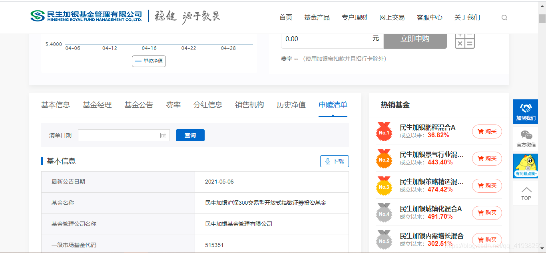
Task: Buy 民生加银内需增长混合 via 购买
Action: pyautogui.click(x=487, y=240)
